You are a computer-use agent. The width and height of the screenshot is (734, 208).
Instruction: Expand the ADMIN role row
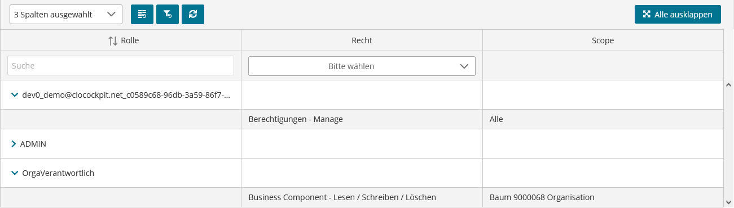click(x=14, y=144)
